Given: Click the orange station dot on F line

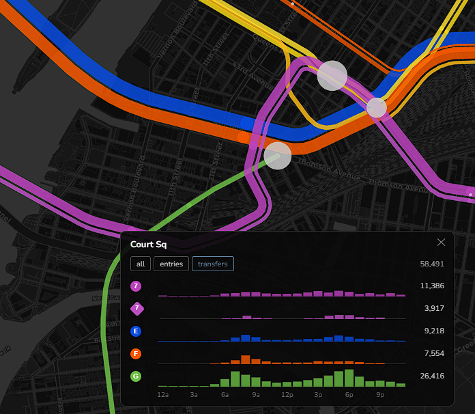Looking at the screenshot, I should (x=243, y=137).
